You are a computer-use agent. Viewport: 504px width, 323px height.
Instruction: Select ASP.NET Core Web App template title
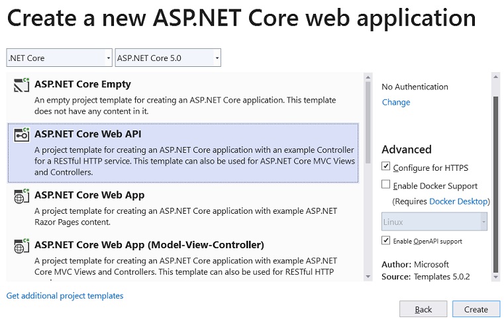coord(89,195)
